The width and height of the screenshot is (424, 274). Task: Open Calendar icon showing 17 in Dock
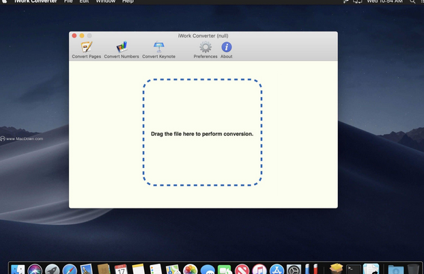click(x=121, y=269)
